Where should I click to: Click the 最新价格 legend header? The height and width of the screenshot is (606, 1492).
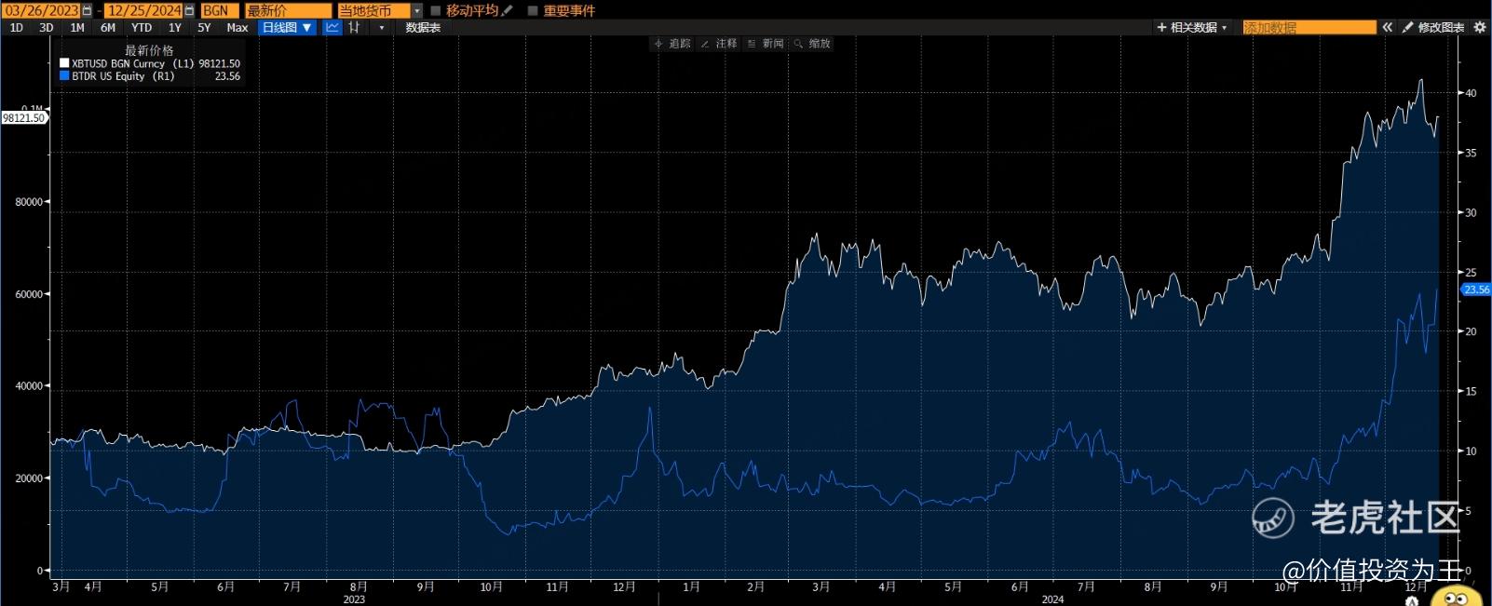coord(149,50)
